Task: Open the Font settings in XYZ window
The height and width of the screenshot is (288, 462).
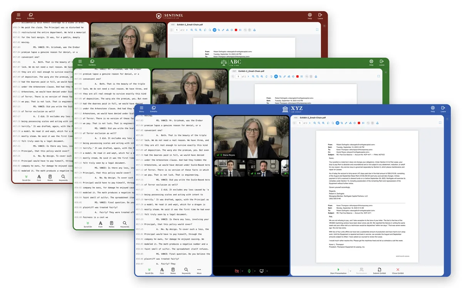Action: coord(162,271)
